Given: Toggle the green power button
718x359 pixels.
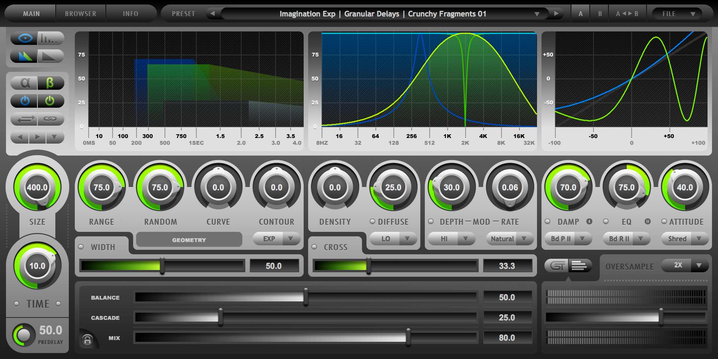Looking at the screenshot, I should click(50, 101).
